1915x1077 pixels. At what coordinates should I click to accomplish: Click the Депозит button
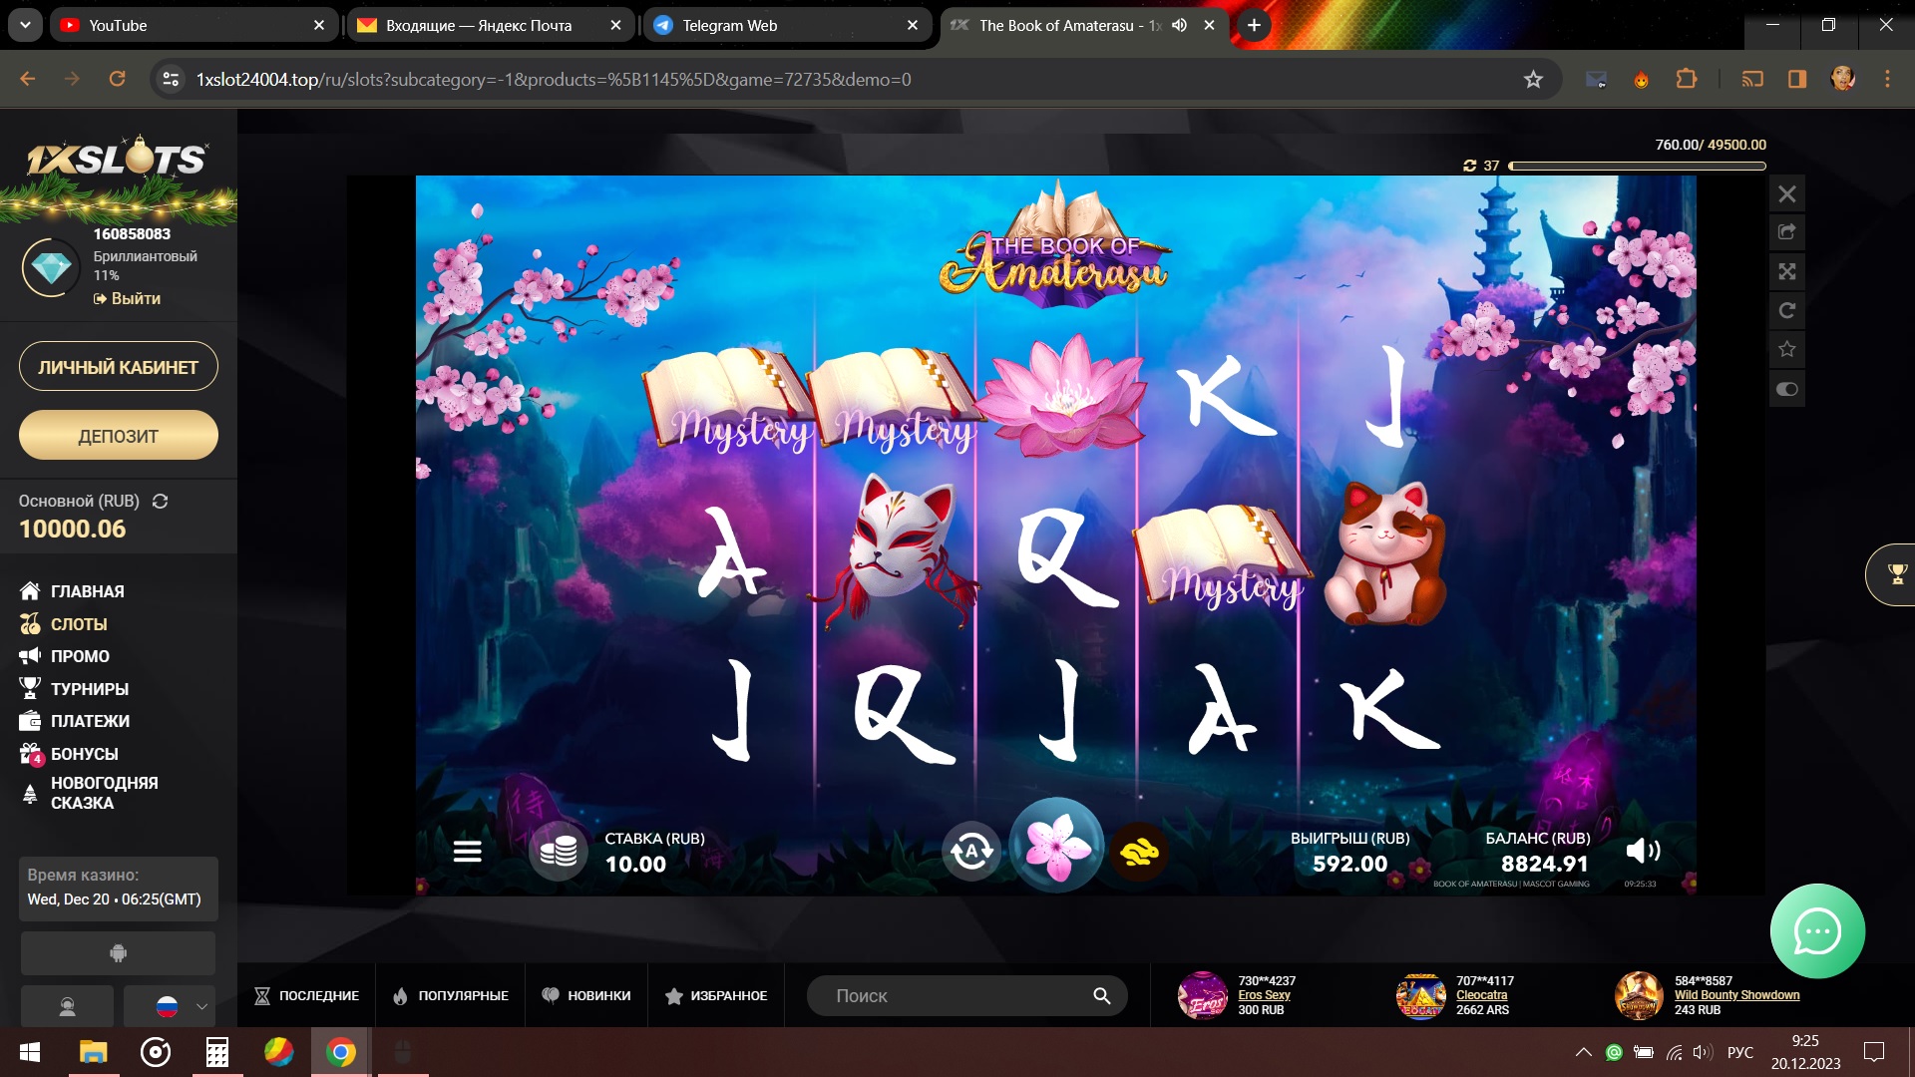coord(118,436)
